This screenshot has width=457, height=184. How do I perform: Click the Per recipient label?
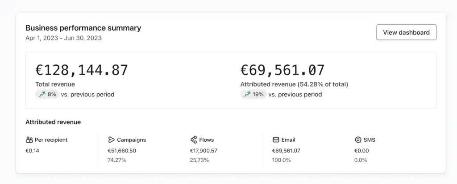[x=51, y=140]
